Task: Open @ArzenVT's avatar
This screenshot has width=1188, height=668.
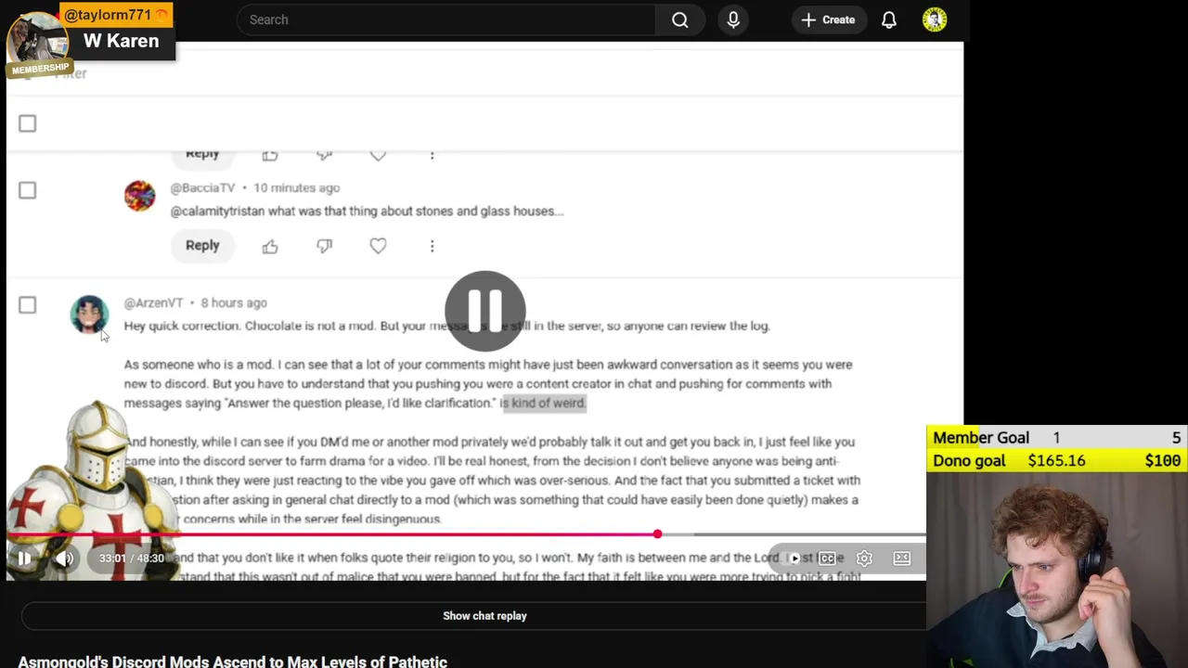Action: pyautogui.click(x=89, y=315)
